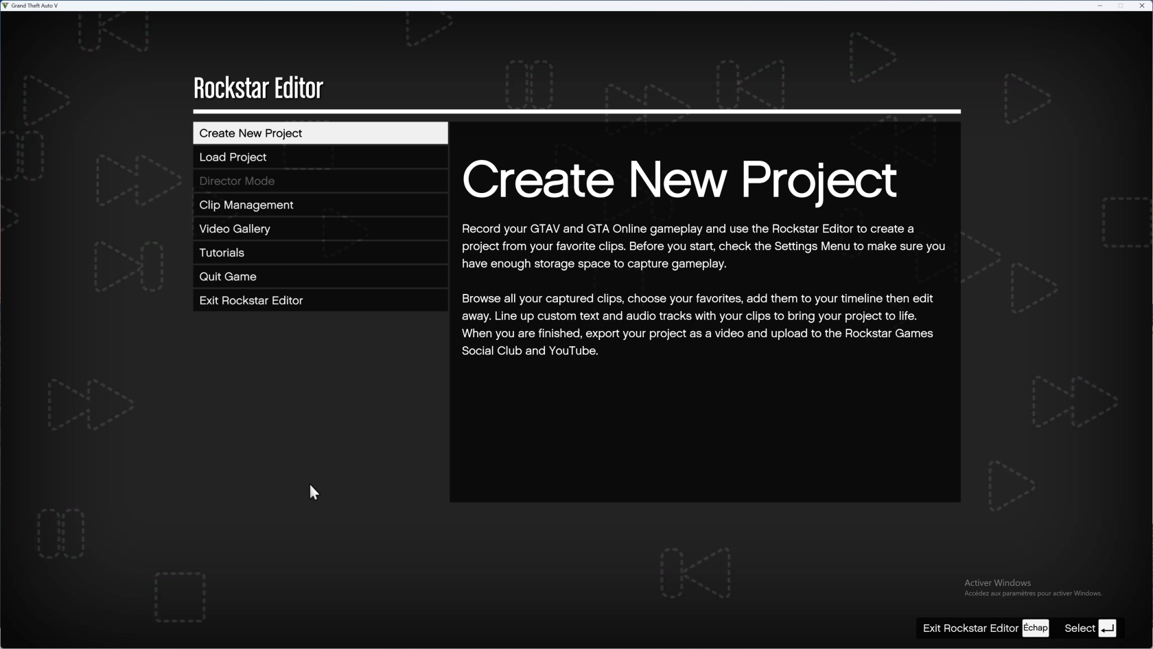The image size is (1153, 649).
Task: Open Clip Management
Action: [x=320, y=205]
